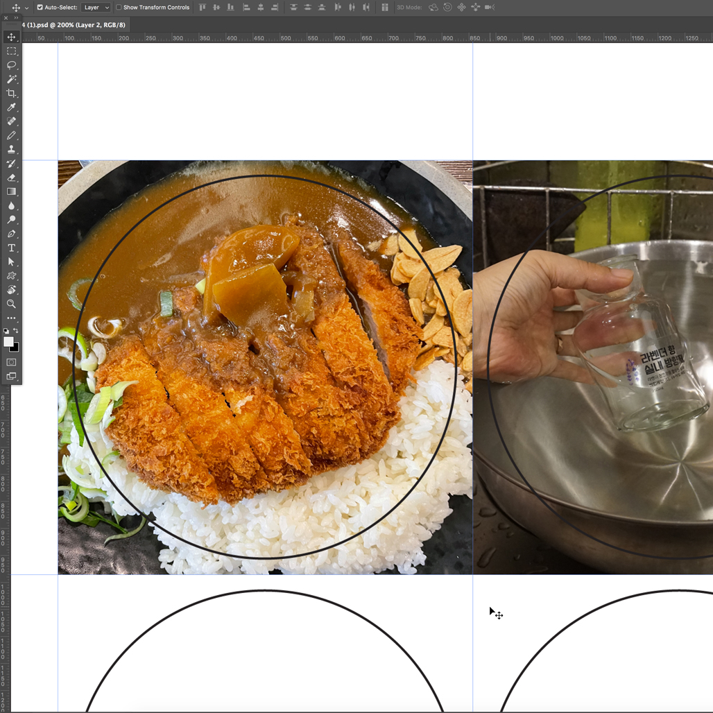Select the Blur tool
The width and height of the screenshot is (713, 713).
coord(11,206)
